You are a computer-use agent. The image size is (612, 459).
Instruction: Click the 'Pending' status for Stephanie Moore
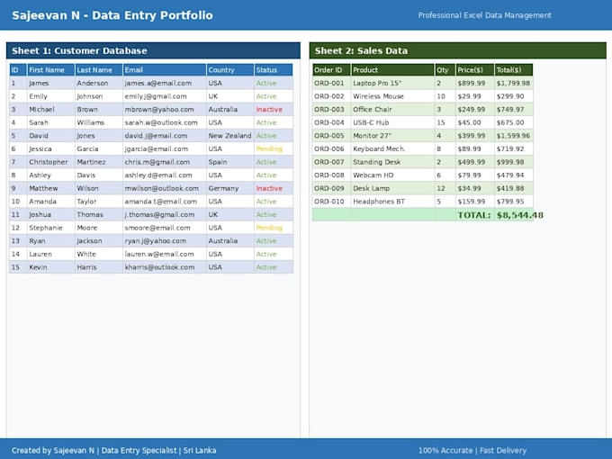coord(269,228)
